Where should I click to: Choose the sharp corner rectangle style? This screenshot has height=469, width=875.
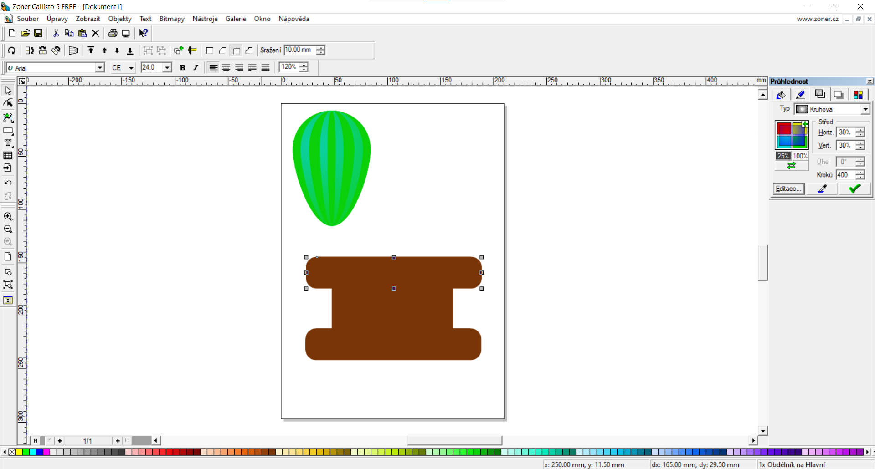(210, 51)
